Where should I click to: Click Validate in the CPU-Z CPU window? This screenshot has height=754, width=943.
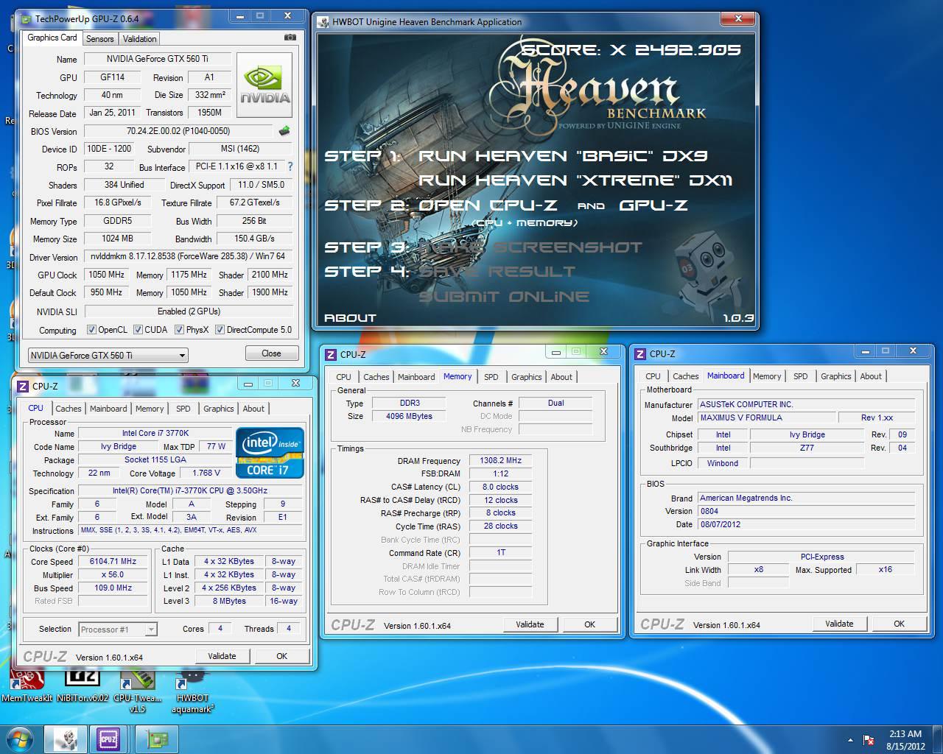coord(222,656)
